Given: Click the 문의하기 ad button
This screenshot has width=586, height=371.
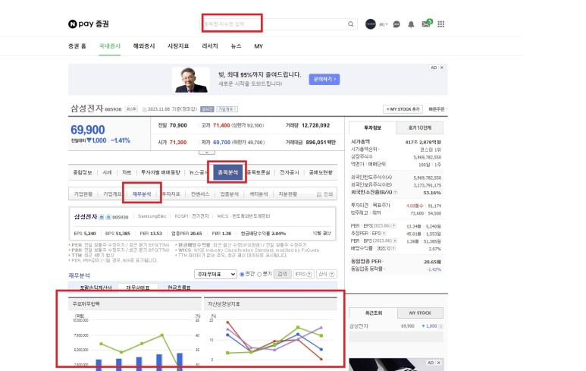Looking at the screenshot, I should click(x=324, y=80).
